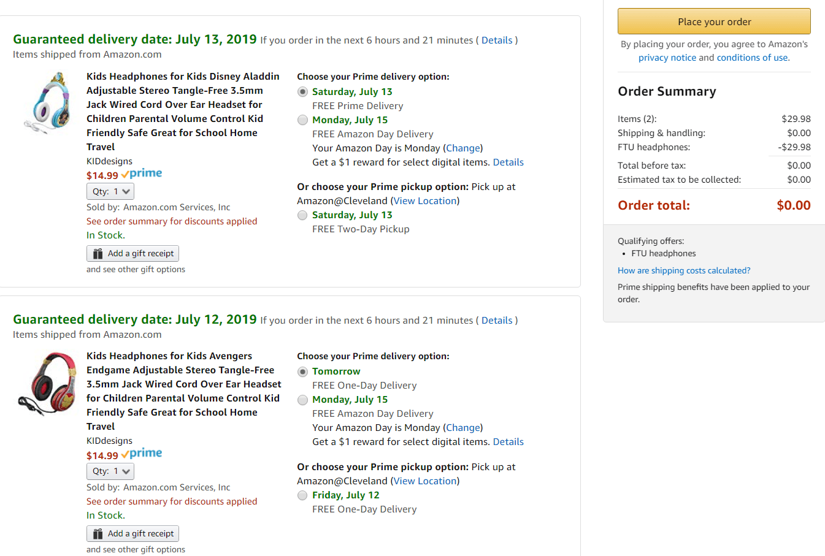
Task: Choose Saturday, July 13 Two-Day Pickup option
Action: point(302,215)
